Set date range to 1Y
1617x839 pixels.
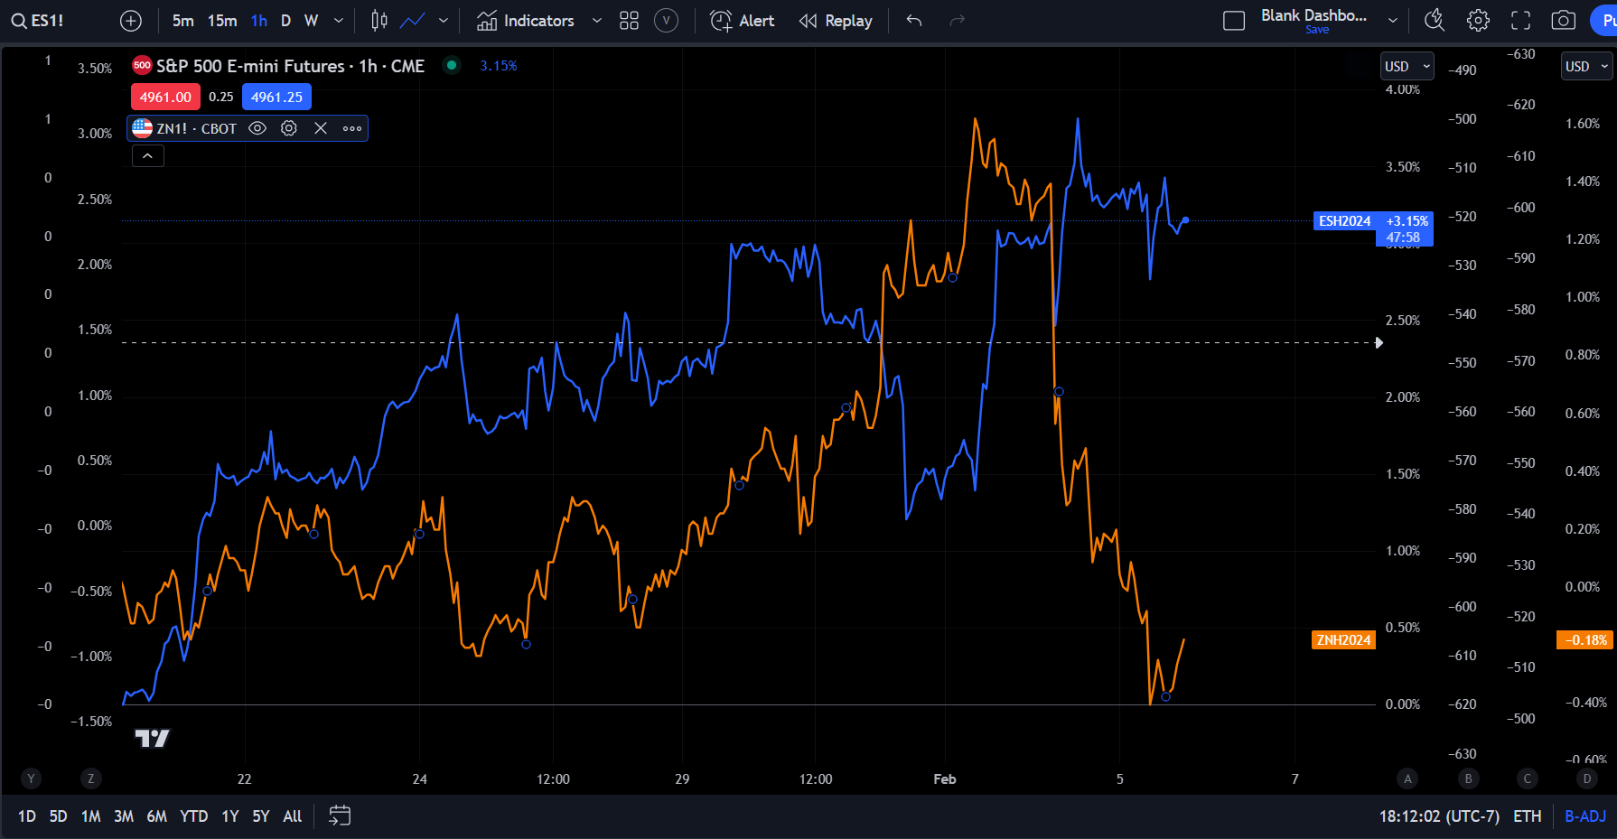pyautogui.click(x=230, y=816)
